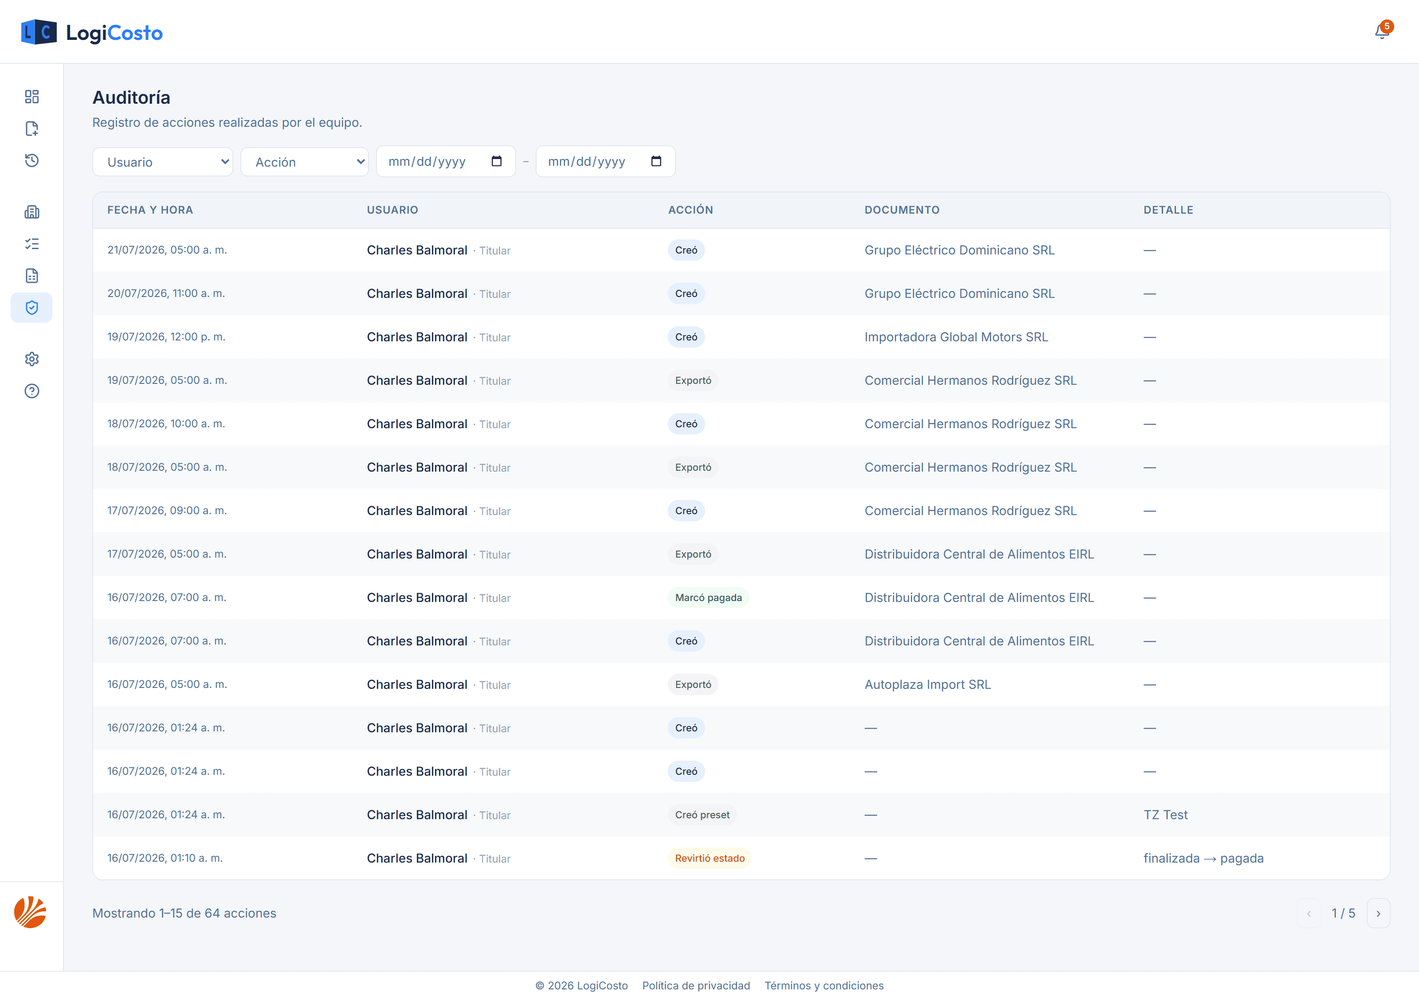Open the document report icon in sidebar
Viewport: 1419px width, 1000px height.
click(31, 275)
